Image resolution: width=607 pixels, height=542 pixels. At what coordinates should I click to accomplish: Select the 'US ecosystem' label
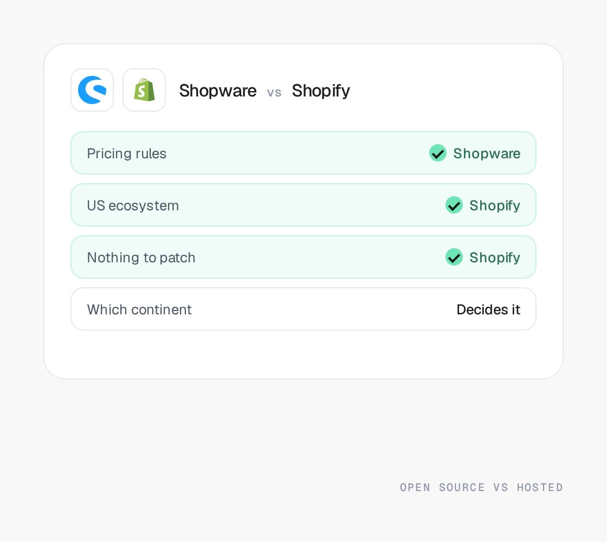coord(133,205)
